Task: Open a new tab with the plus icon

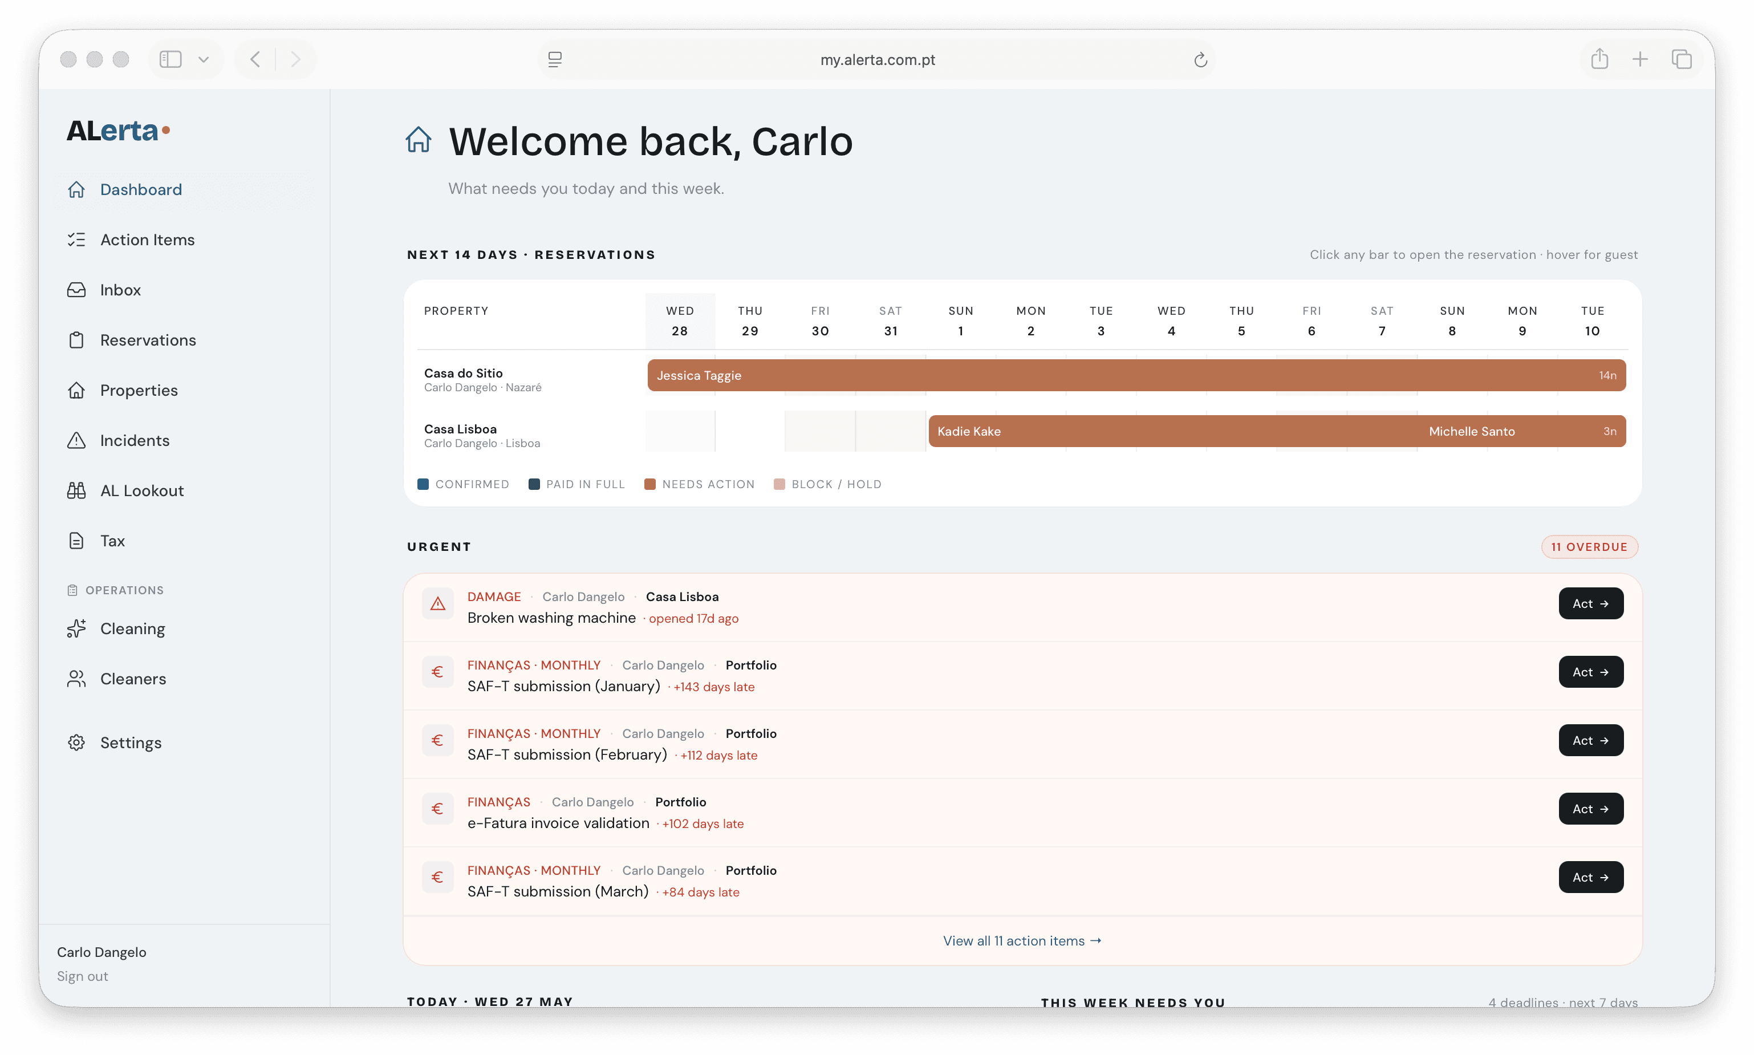Action: pos(1641,59)
